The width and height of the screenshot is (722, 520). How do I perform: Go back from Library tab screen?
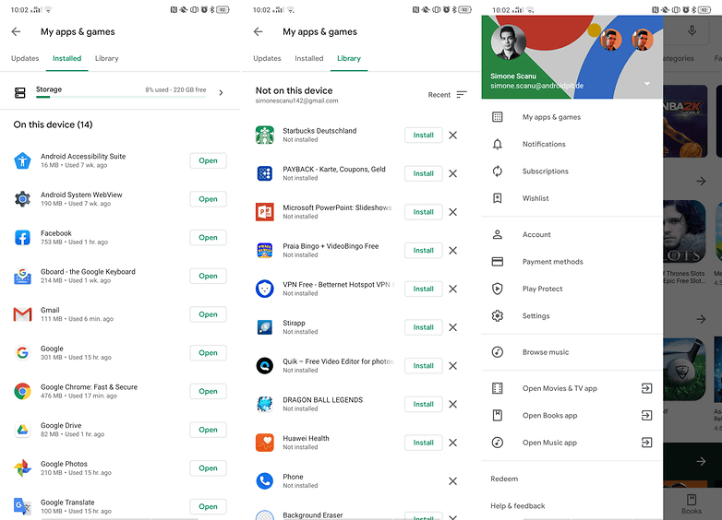259,31
